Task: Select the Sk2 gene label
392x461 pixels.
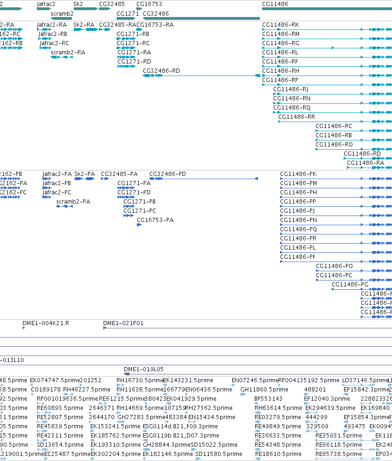Action: [78, 4]
